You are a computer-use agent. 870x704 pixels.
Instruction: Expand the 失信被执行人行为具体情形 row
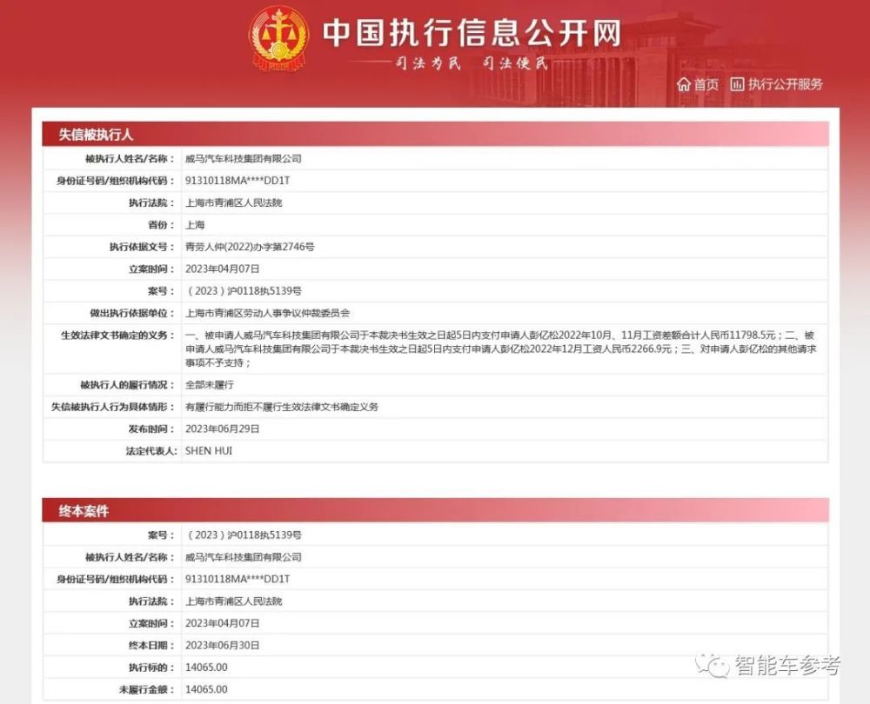(113, 407)
